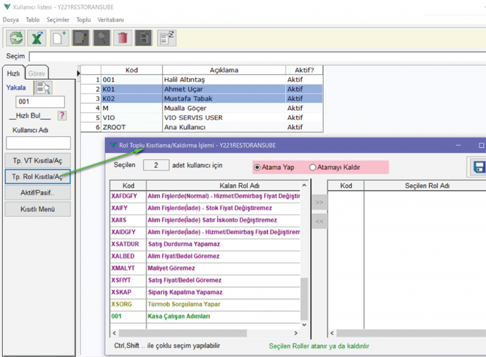Image resolution: width=486 pixels, height=357 pixels.
Task: Move selected role right with >> button
Action: click(319, 202)
